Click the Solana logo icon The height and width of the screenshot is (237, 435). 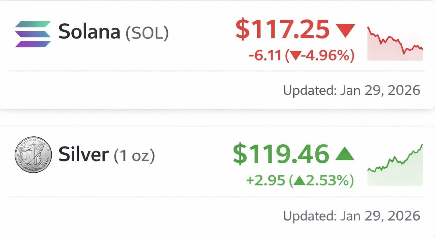(x=33, y=34)
